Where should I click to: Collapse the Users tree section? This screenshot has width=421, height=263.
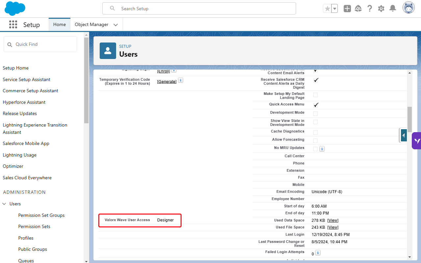pos(5,204)
